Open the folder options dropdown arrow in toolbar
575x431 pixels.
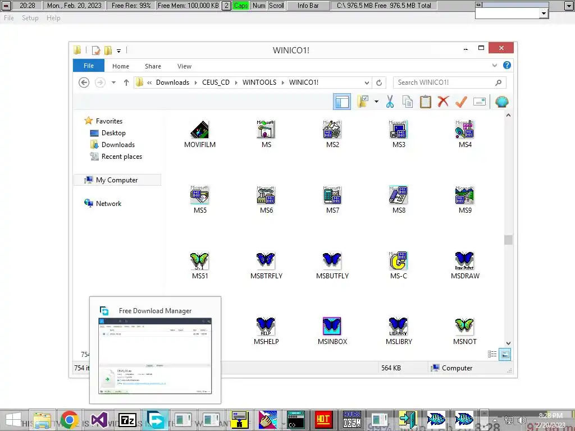click(376, 102)
